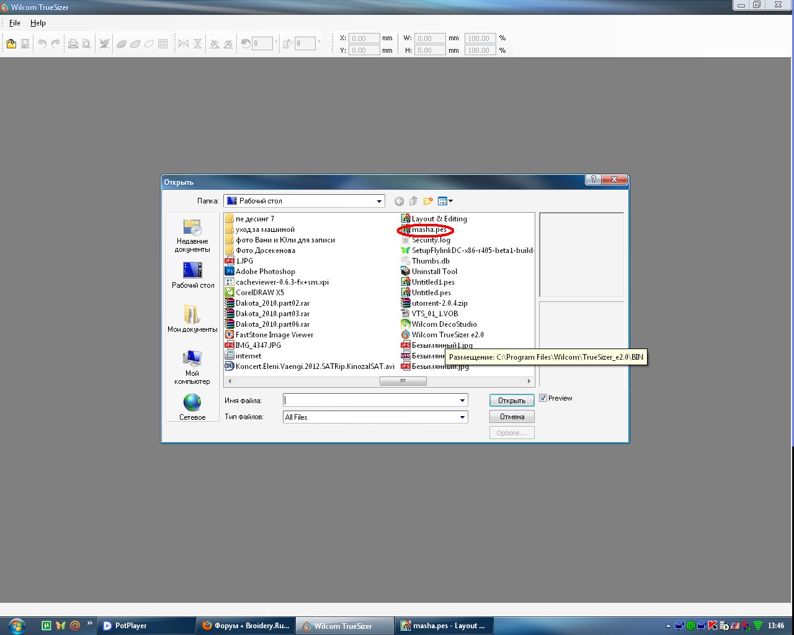The height and width of the screenshot is (635, 794).
Task: Click the Mirror Vertical toolbar icon
Action: pyautogui.click(x=198, y=43)
